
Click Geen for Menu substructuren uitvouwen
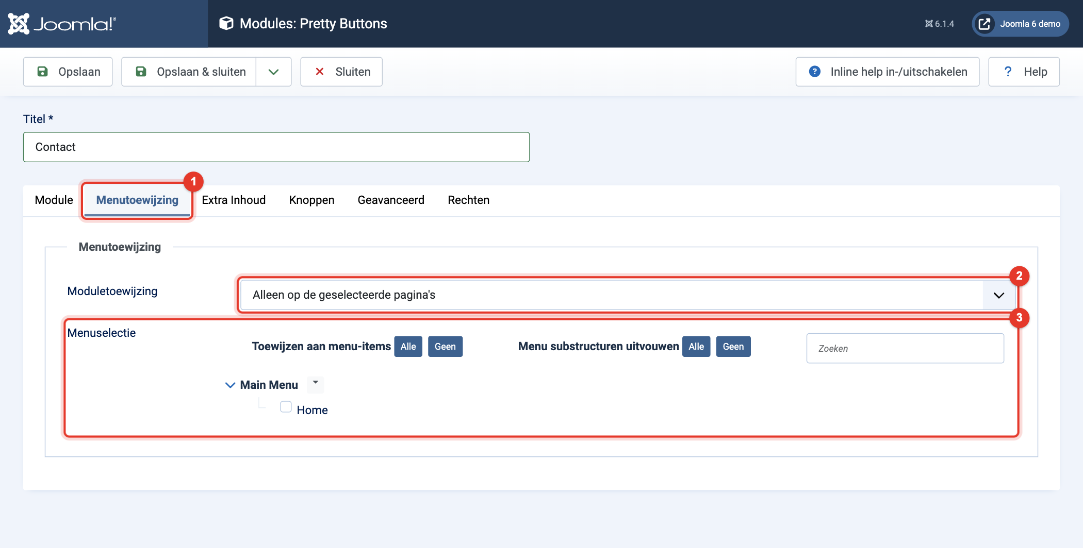point(733,347)
